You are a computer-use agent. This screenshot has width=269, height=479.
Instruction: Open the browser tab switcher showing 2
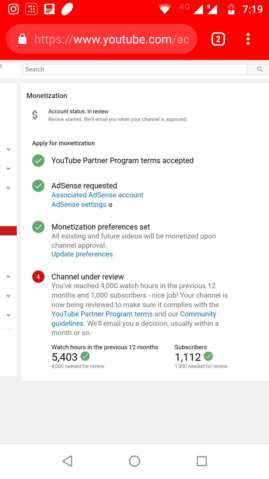tap(218, 39)
